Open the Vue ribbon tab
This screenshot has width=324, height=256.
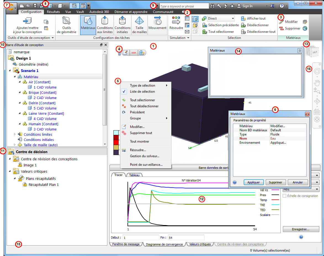pyautogui.click(x=68, y=12)
